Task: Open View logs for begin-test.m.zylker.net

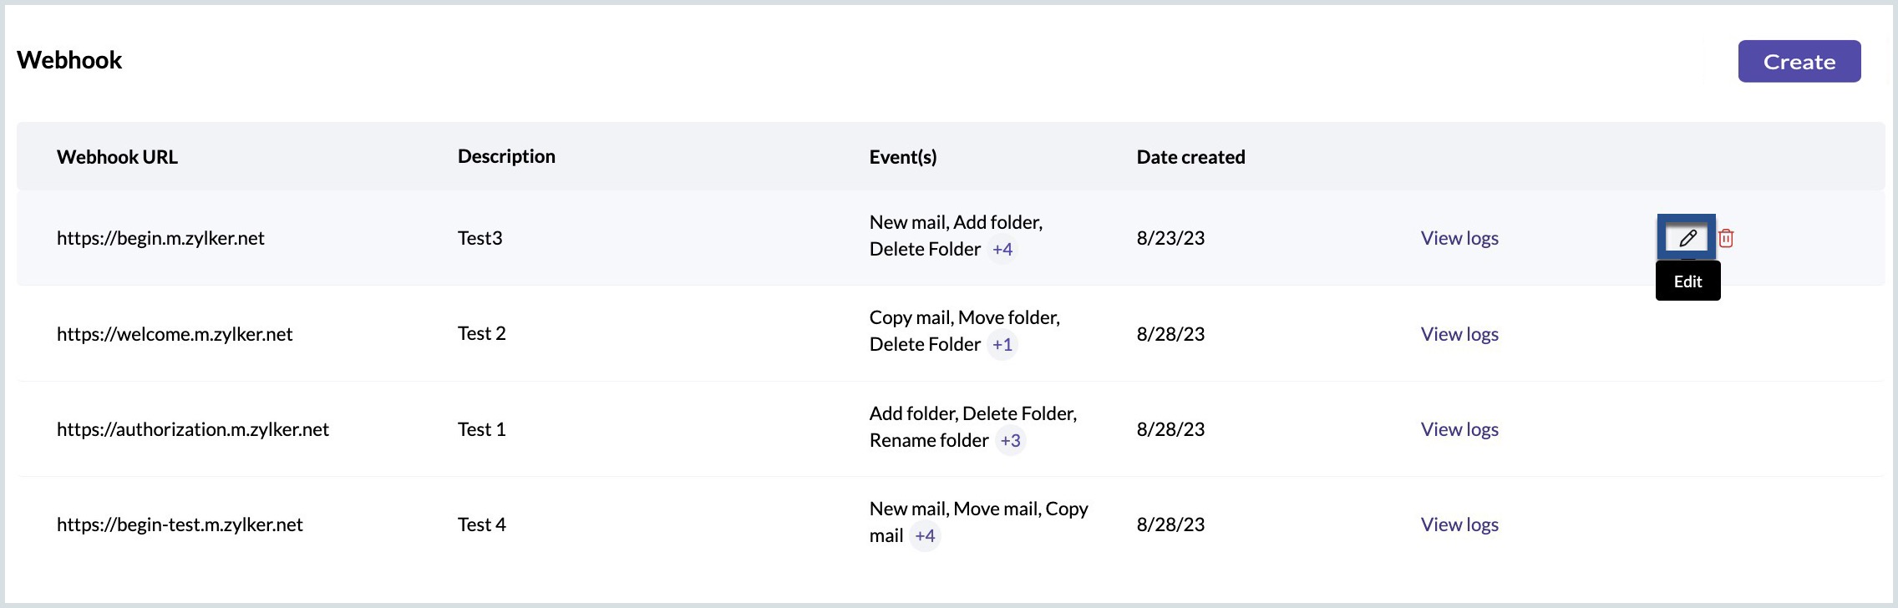Action: click(1459, 524)
